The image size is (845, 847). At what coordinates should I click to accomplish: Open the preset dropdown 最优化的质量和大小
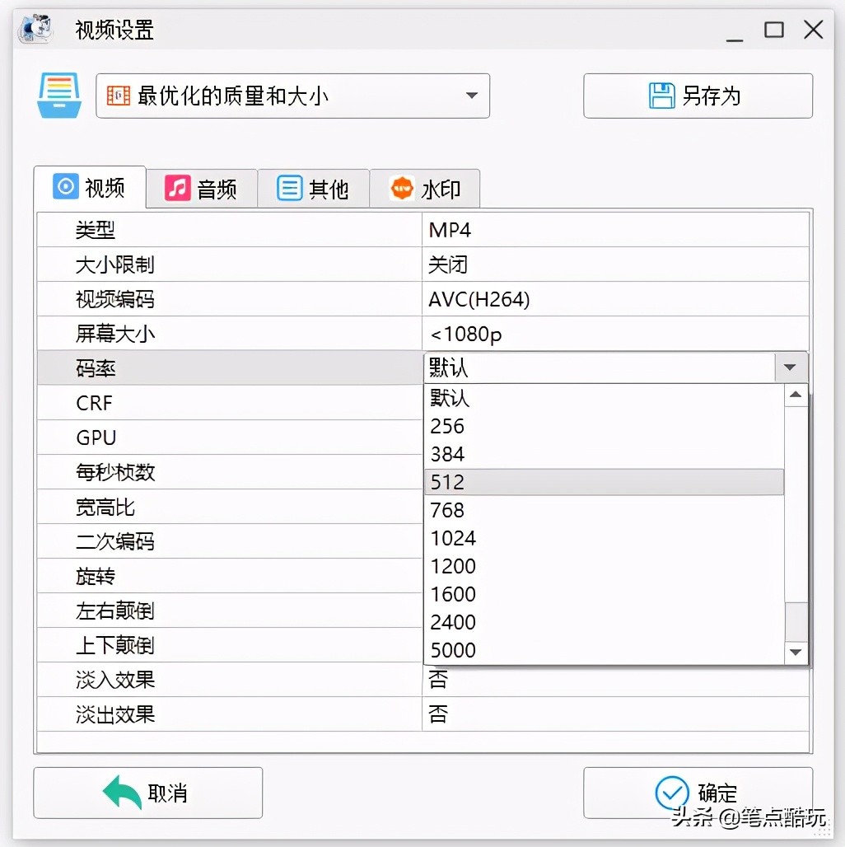click(471, 96)
